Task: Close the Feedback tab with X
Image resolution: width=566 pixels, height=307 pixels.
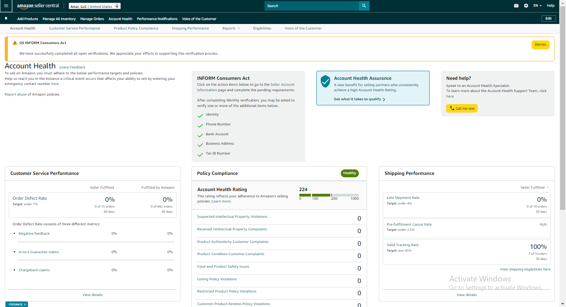Action: pyautogui.click(x=25, y=305)
